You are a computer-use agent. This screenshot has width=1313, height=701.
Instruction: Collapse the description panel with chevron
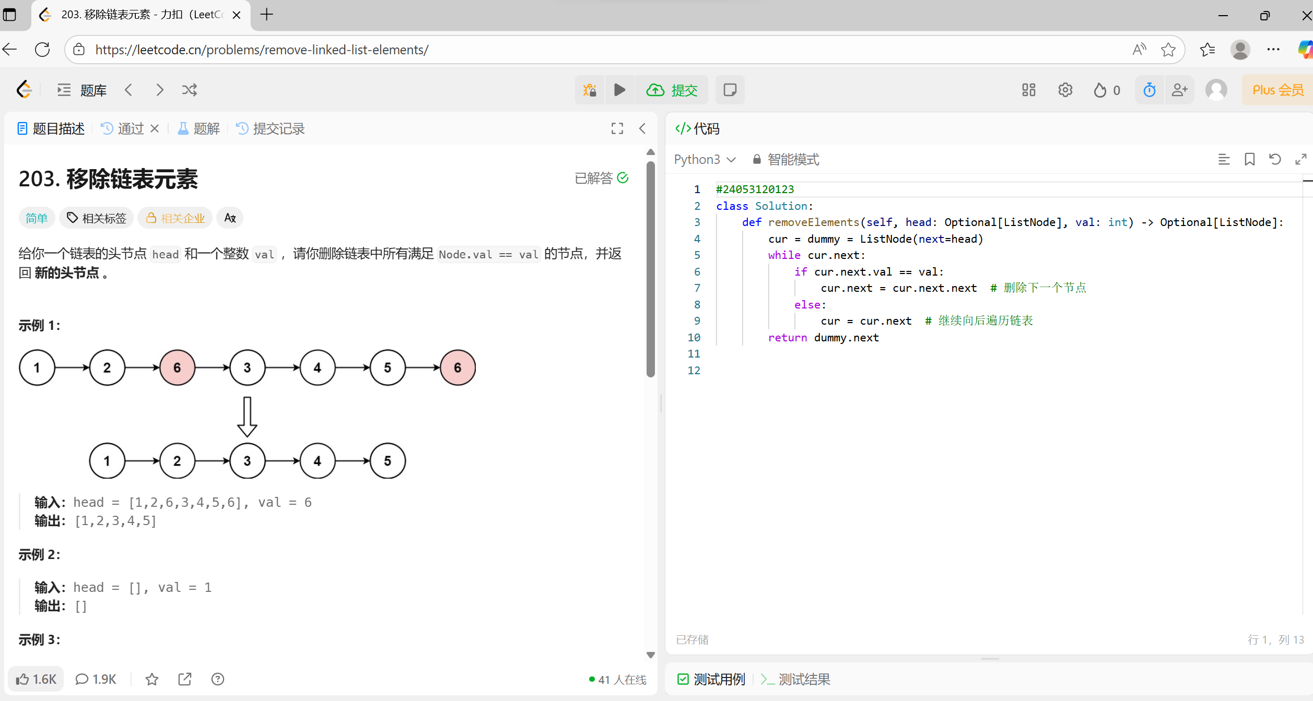[642, 128]
